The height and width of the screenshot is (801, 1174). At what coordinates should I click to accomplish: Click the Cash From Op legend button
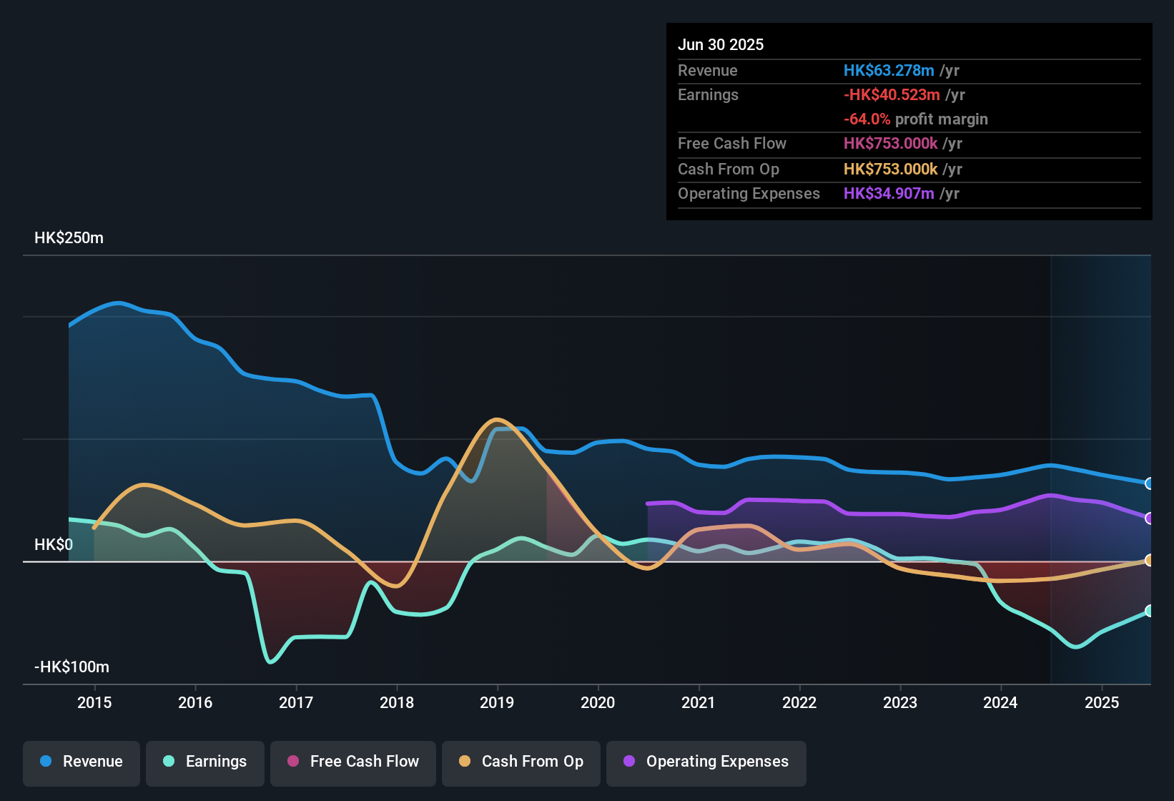coord(521,762)
